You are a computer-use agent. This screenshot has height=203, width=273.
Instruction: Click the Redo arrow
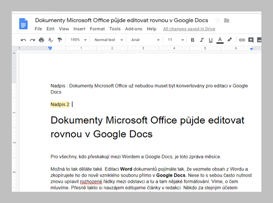pyautogui.click(x=32, y=40)
